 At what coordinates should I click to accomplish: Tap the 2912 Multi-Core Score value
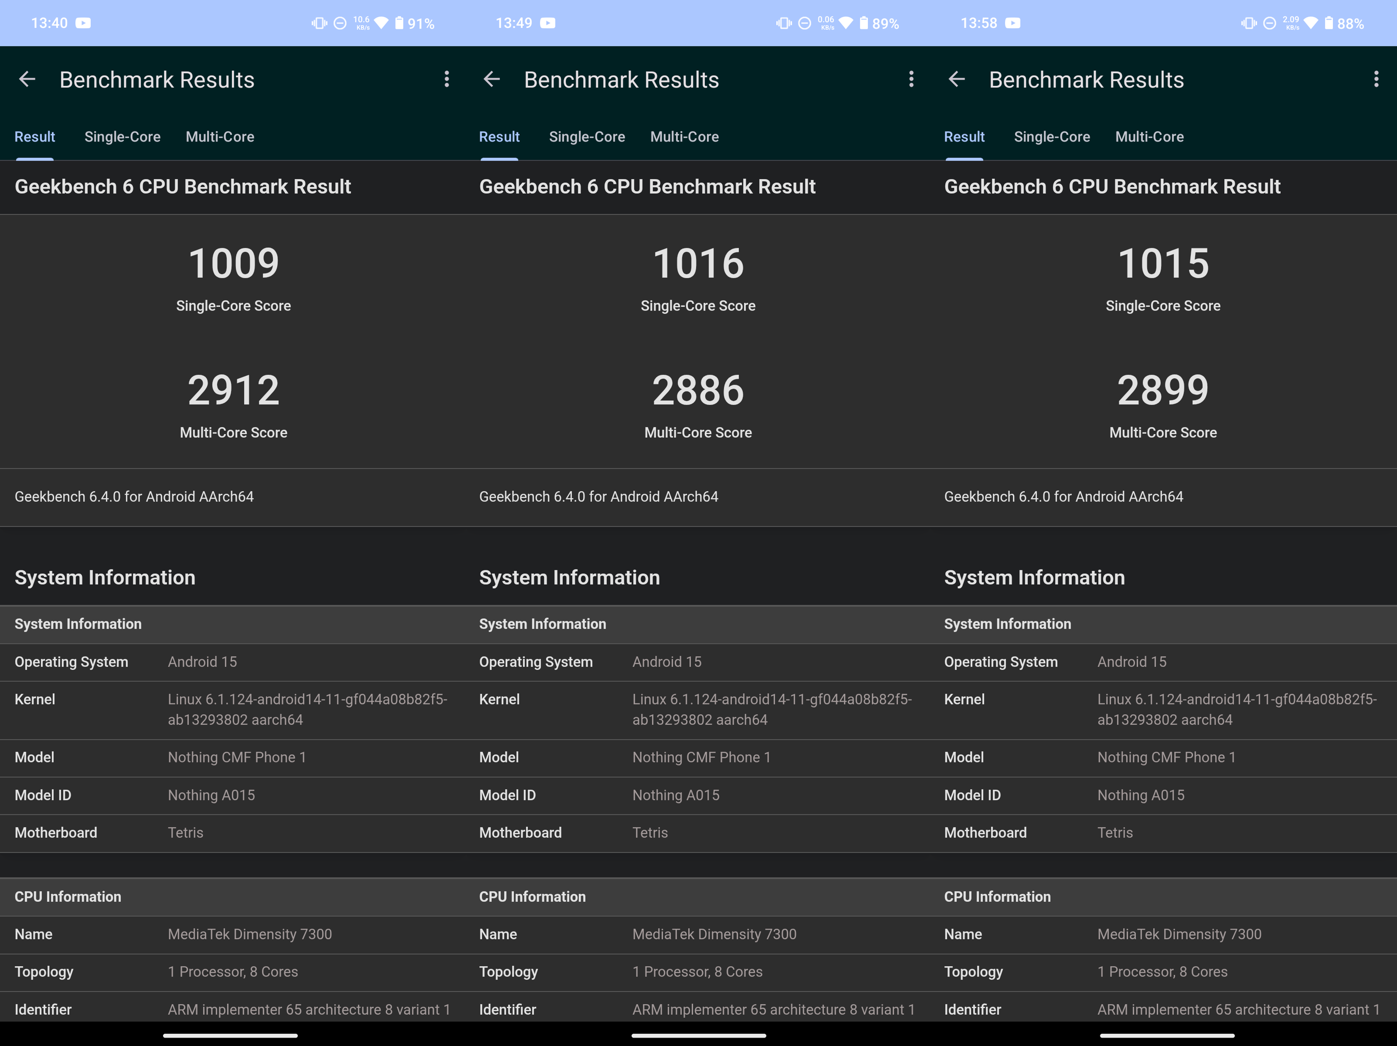(x=233, y=390)
